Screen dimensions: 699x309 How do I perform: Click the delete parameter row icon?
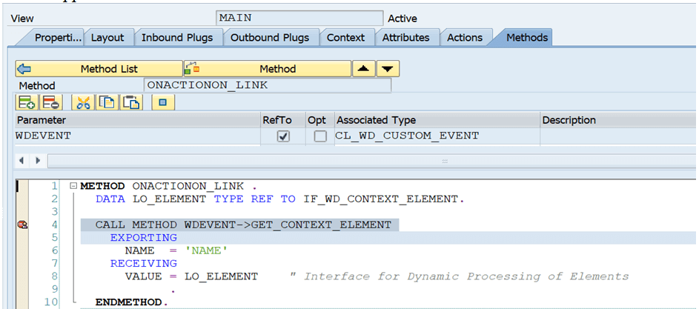click(x=50, y=102)
